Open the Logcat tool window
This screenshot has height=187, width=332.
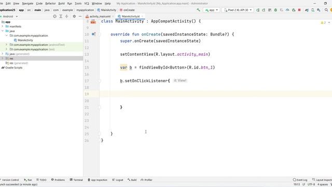[118, 180]
